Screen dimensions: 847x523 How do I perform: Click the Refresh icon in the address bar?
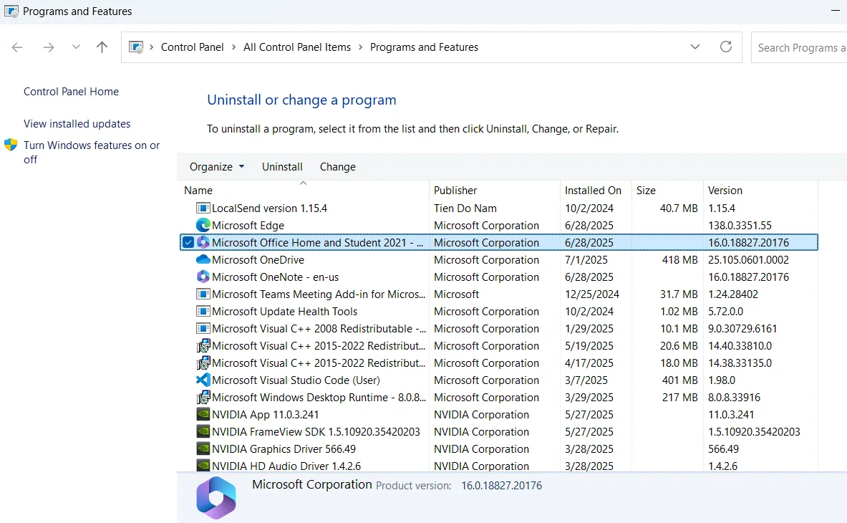726,47
